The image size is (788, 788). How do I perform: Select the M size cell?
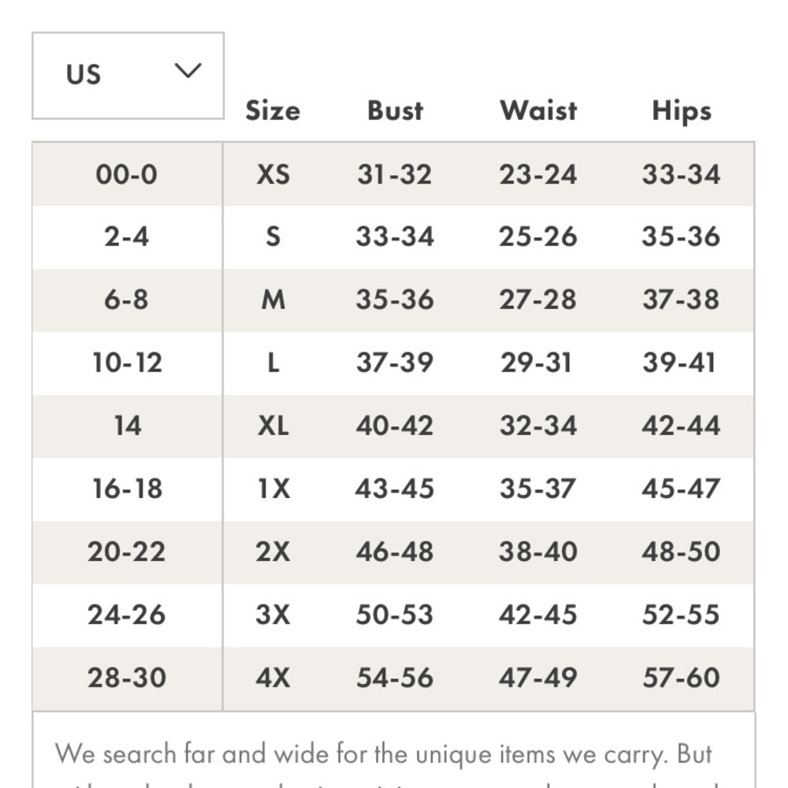273,300
